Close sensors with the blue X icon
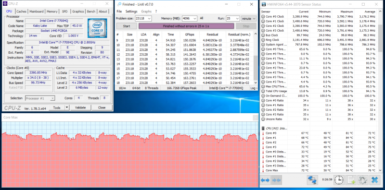 pos(374,180)
